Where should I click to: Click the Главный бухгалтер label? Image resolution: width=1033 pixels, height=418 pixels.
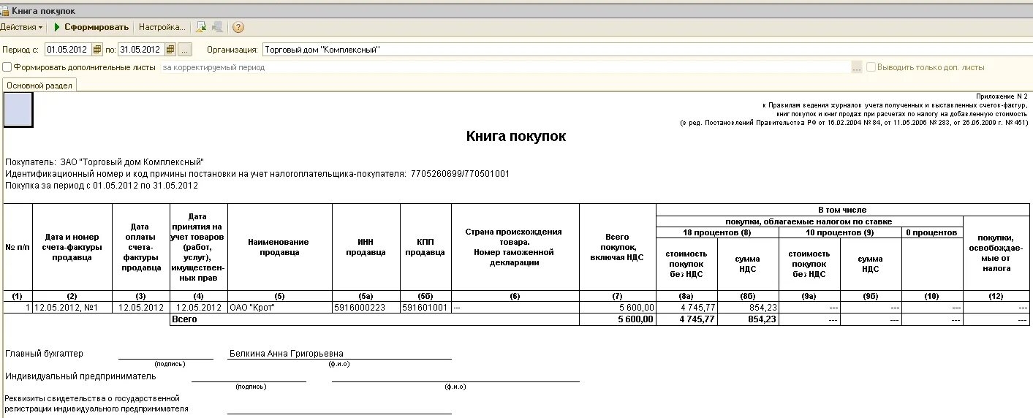[x=44, y=354]
